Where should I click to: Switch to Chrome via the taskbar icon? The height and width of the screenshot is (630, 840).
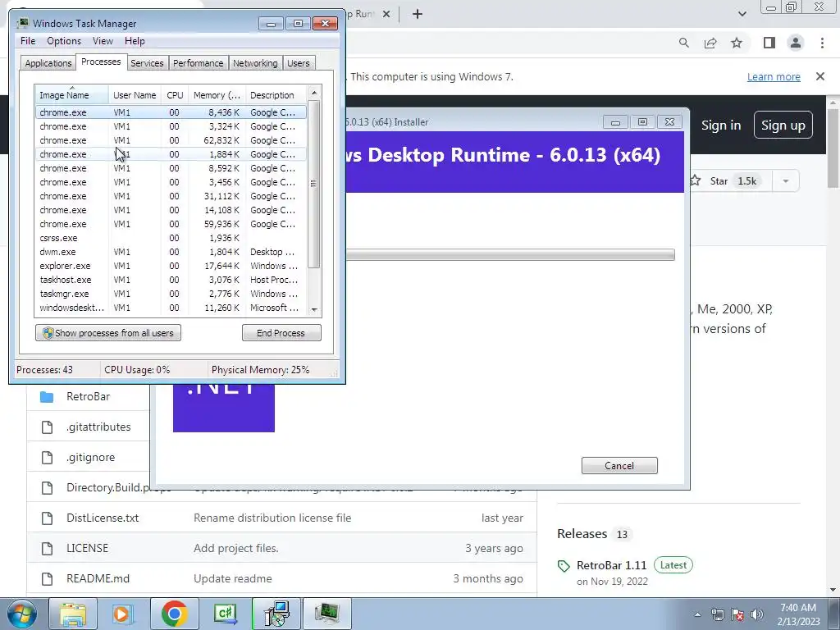click(174, 614)
